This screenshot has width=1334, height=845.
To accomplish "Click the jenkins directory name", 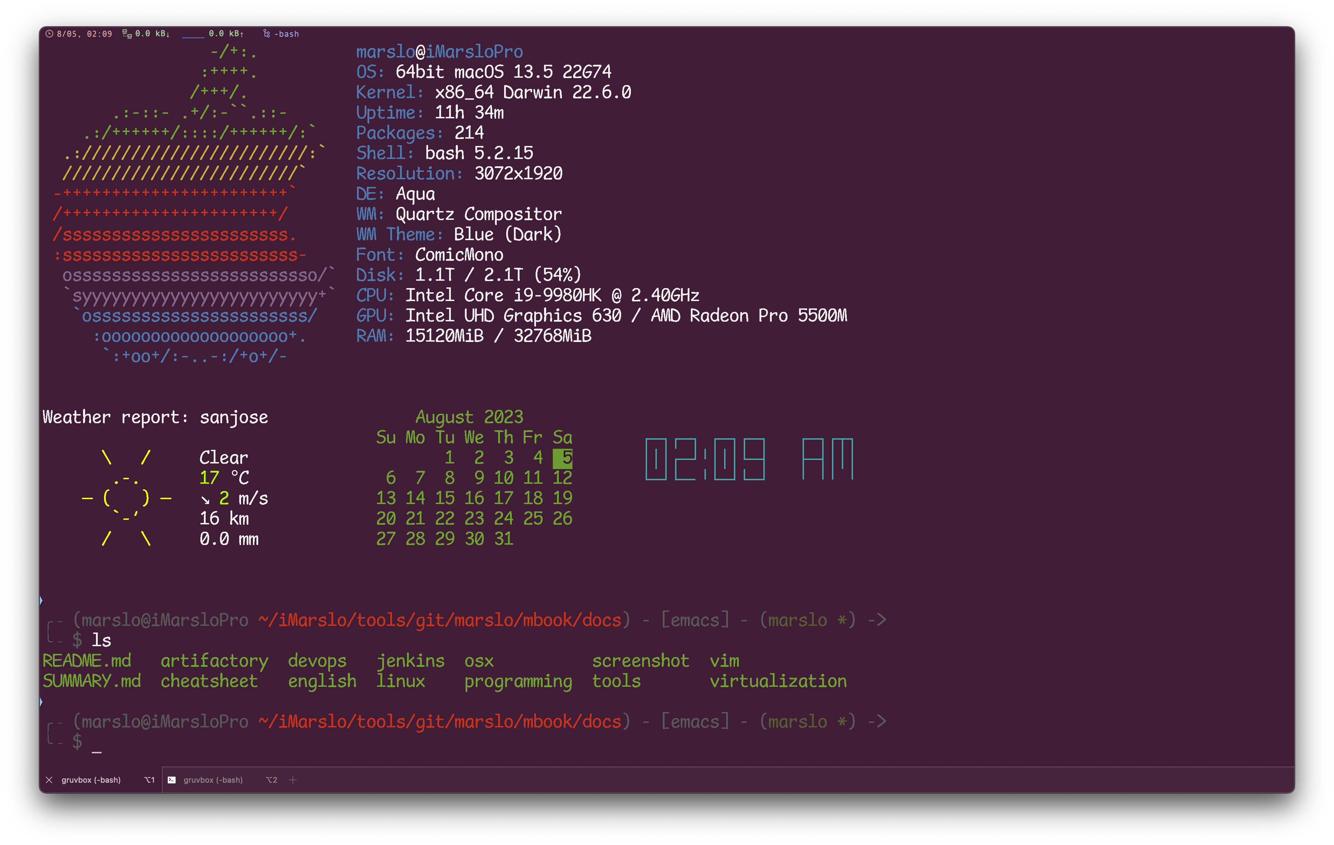I will coord(411,661).
